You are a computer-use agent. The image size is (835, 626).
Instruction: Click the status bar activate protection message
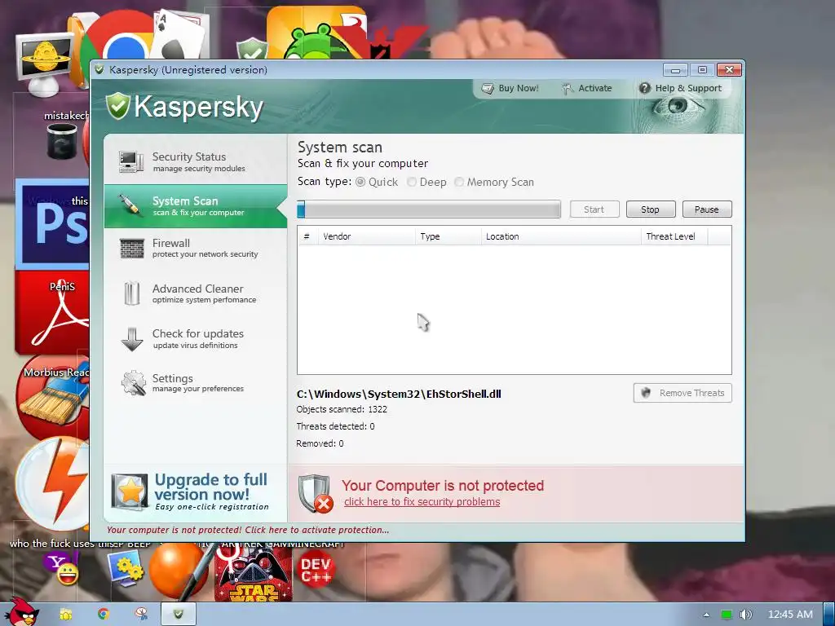pyautogui.click(x=248, y=530)
